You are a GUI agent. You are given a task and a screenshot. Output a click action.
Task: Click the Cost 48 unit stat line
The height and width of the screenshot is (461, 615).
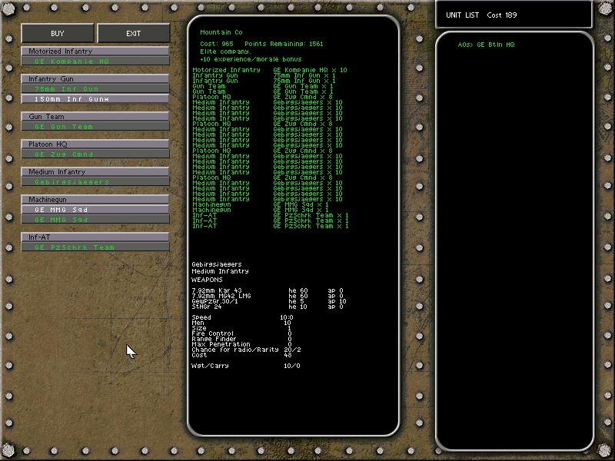(241, 355)
